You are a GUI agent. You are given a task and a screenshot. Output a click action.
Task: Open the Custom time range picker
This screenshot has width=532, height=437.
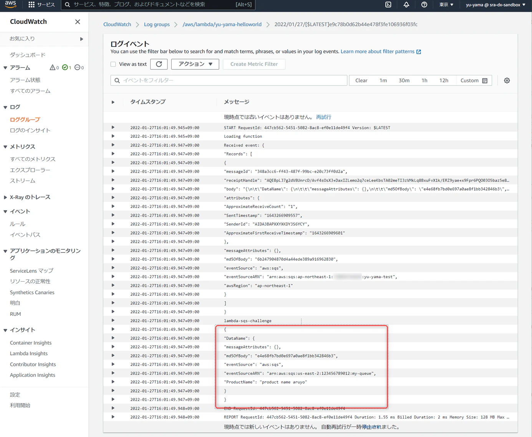[x=474, y=81]
